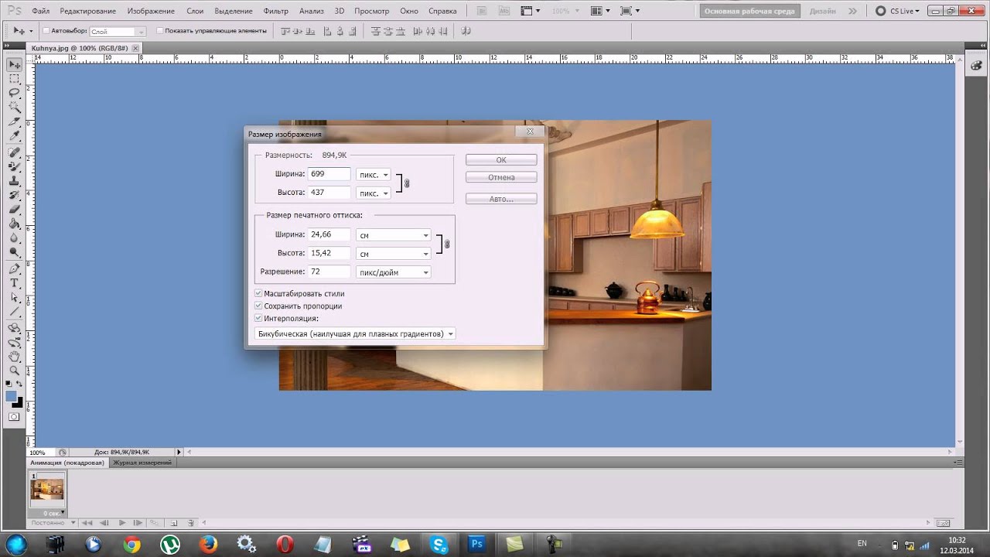The image size is (990, 557).
Task: Open Постоянно looping options dropdown
Action: point(53,523)
